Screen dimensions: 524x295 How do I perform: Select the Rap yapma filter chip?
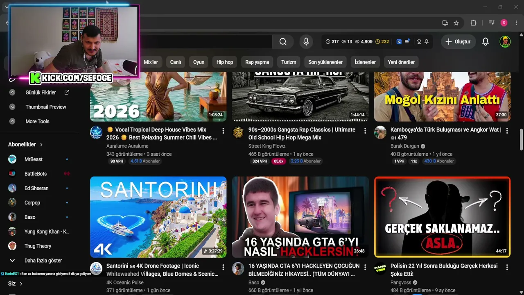point(257,62)
